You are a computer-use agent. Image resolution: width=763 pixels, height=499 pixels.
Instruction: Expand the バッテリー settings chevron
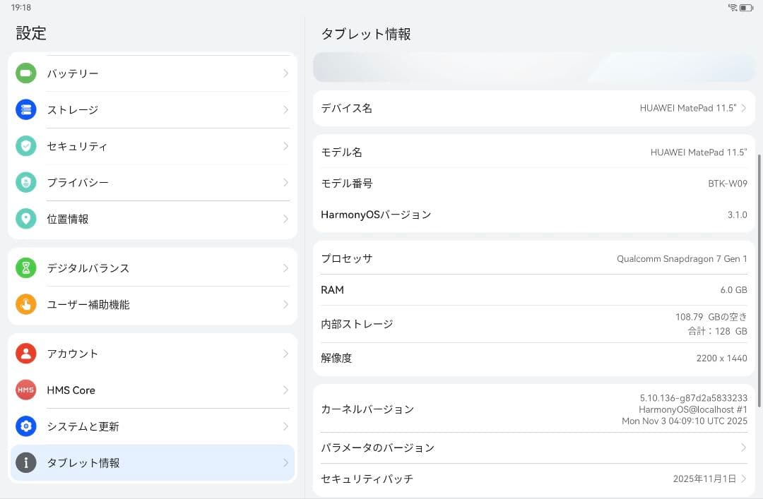[x=287, y=73]
